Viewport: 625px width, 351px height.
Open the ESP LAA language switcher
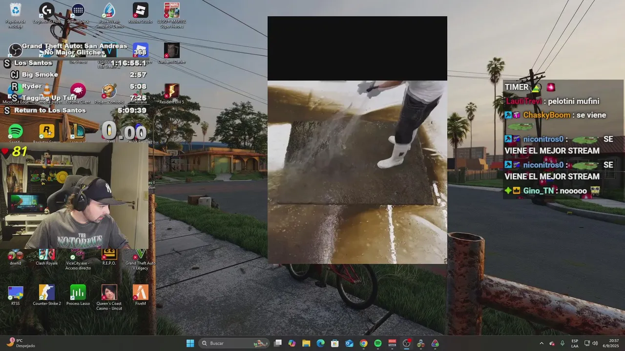pyautogui.click(x=575, y=343)
